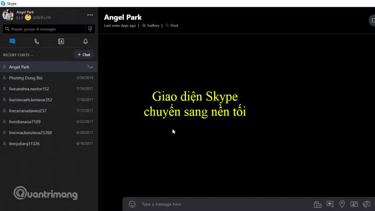
Task: Open the Contacts tab icon
Action: click(61, 41)
